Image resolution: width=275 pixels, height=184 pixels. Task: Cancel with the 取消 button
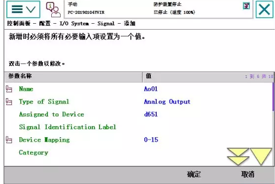pyautogui.click(x=247, y=174)
